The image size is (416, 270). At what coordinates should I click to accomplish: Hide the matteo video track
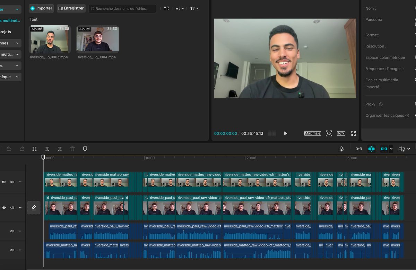(x=4, y=182)
